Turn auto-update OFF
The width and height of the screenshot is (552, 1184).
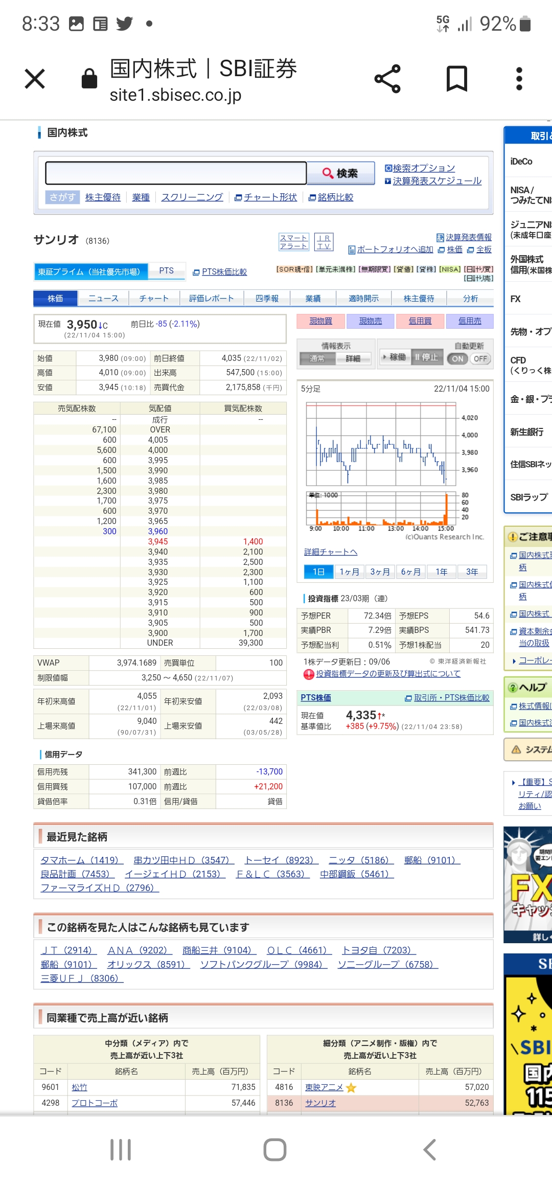pyautogui.click(x=480, y=359)
